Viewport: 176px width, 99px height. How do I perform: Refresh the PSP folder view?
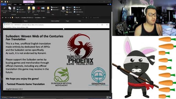click(86, 18)
